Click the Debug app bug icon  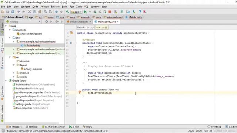pos(95,12)
